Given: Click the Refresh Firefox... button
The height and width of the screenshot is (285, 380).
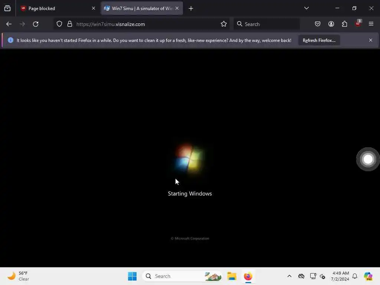Looking at the screenshot, I should 319,40.
